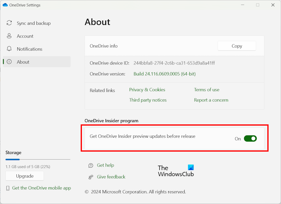281x204 pixels.
Task: Go to the Notifications tab
Action: coord(29,49)
